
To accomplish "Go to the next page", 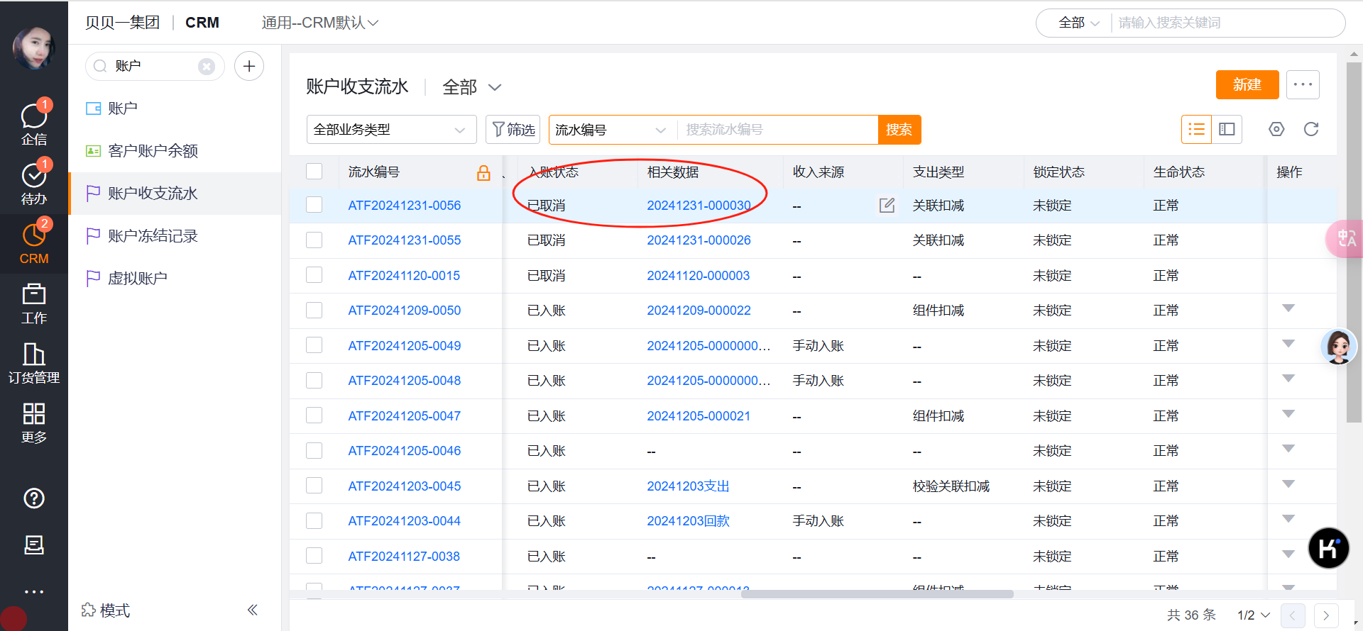I will 1326,615.
